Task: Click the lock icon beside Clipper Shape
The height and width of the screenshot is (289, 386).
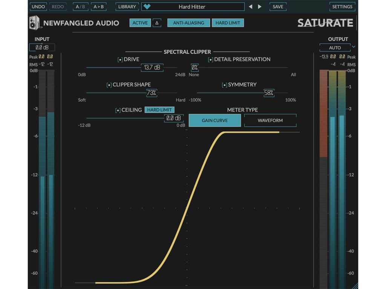Action: pyautogui.click(x=109, y=85)
